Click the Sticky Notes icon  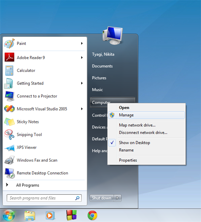(x=9, y=122)
